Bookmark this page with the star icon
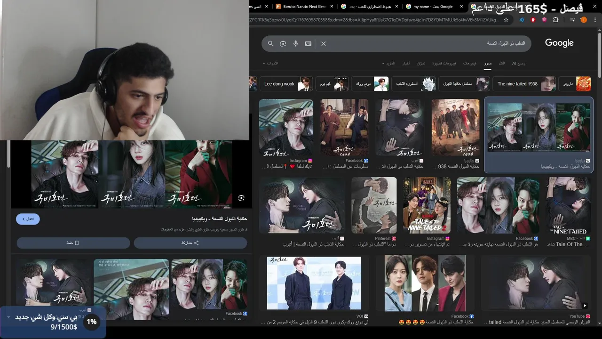Image resolution: width=602 pixels, height=339 pixels. pyautogui.click(x=506, y=20)
